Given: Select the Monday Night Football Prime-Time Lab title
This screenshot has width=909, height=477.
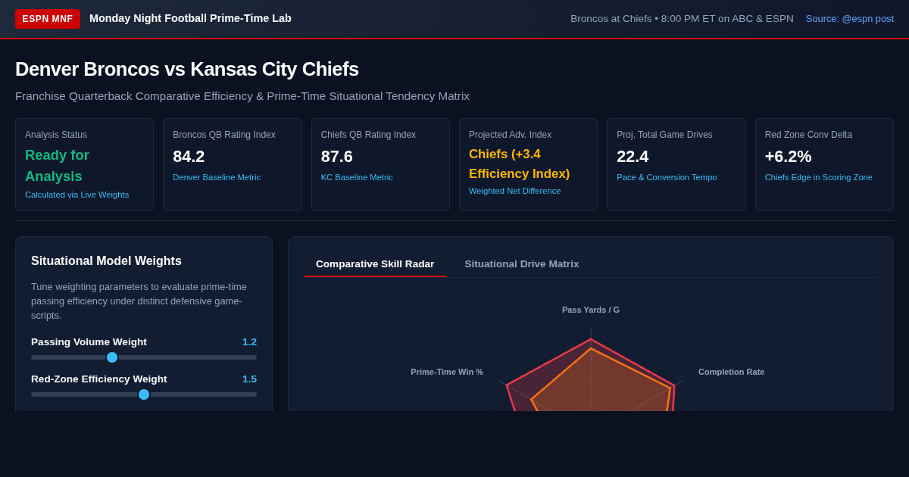Looking at the screenshot, I should 190,18.
